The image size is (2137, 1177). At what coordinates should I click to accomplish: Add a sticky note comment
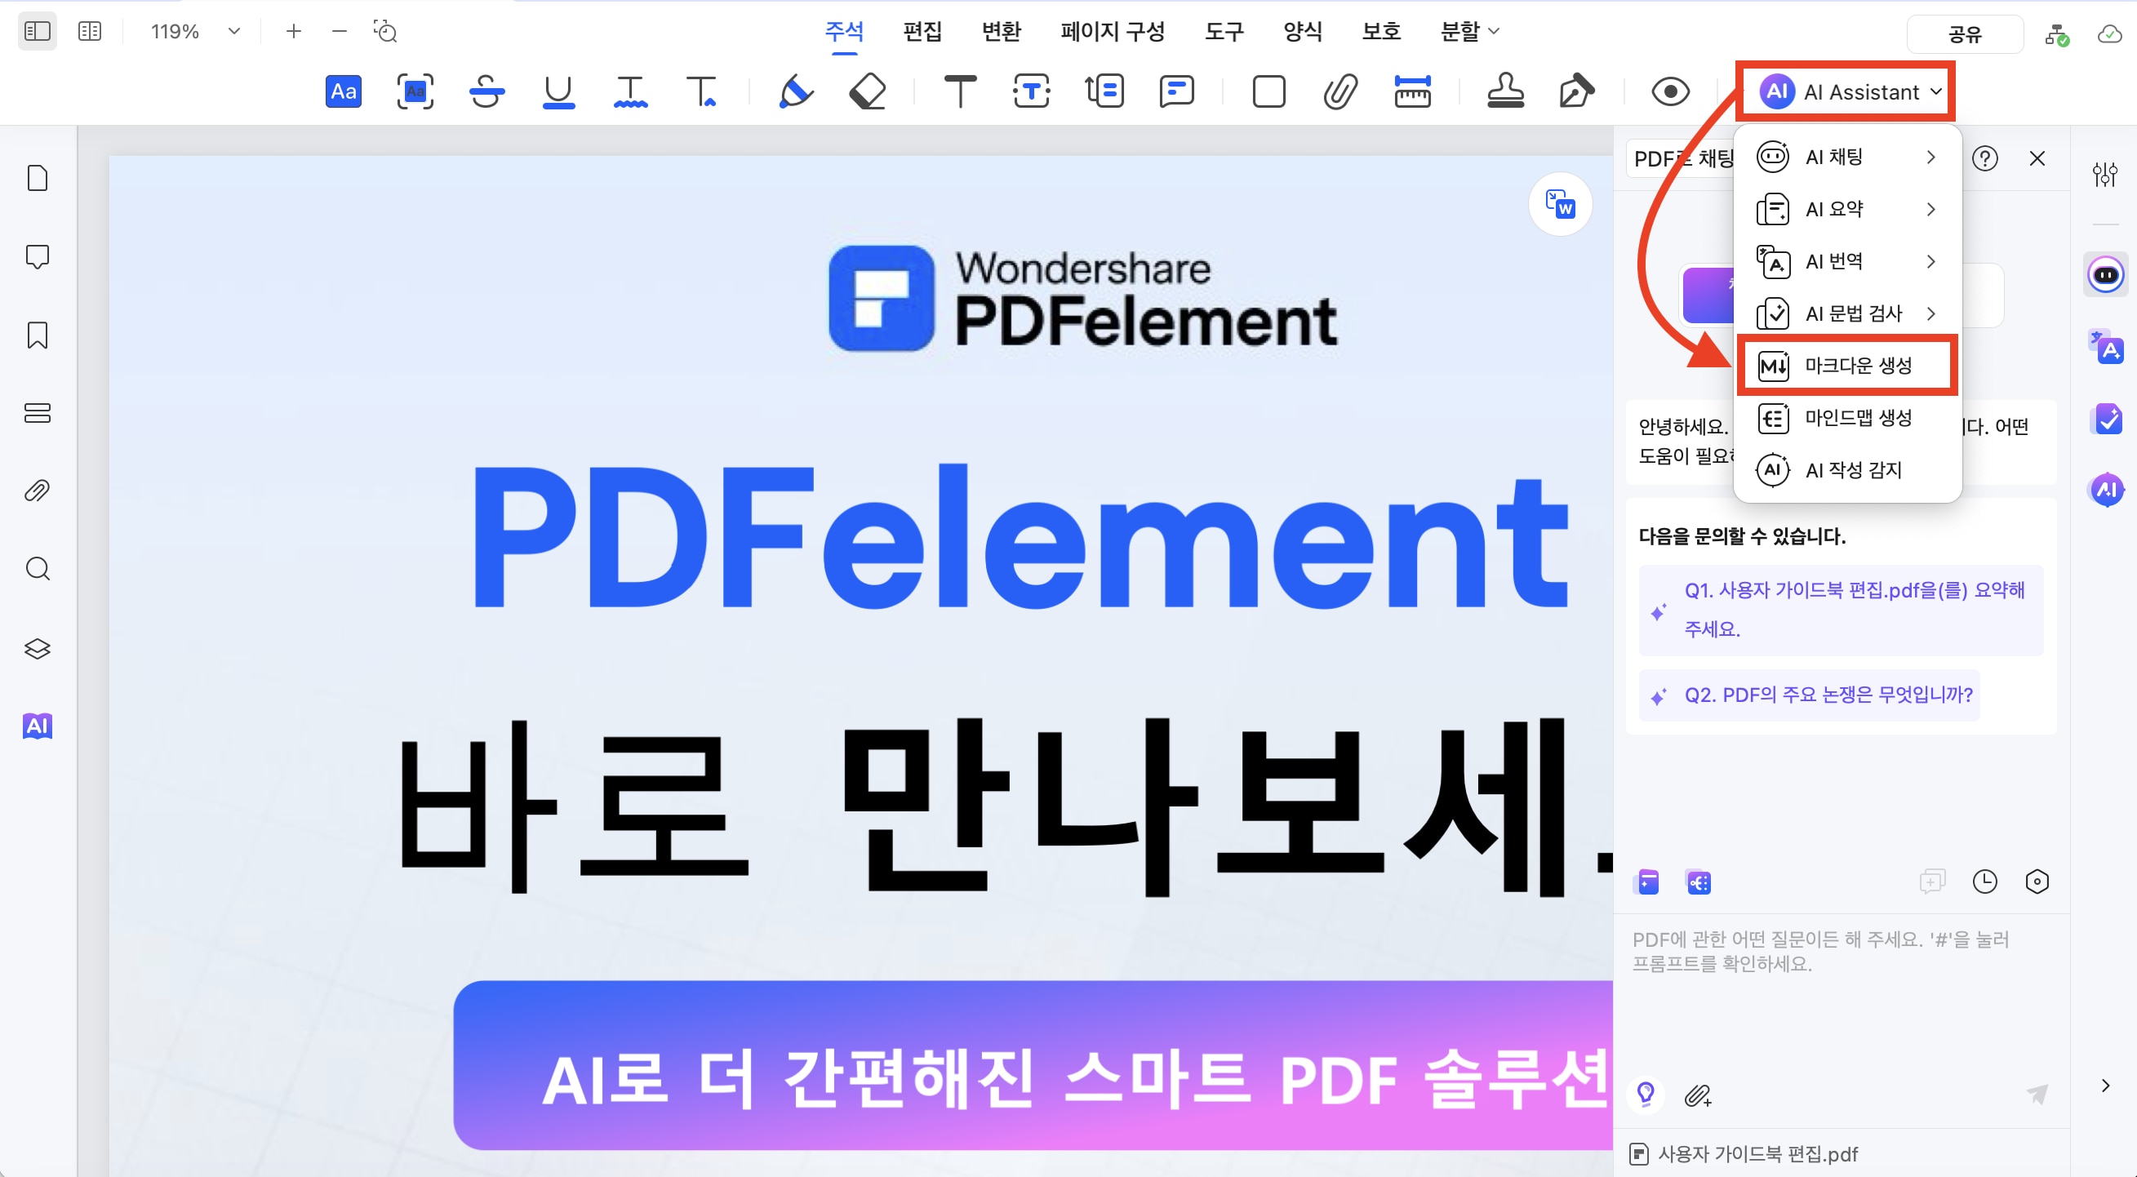pyautogui.click(x=1176, y=91)
